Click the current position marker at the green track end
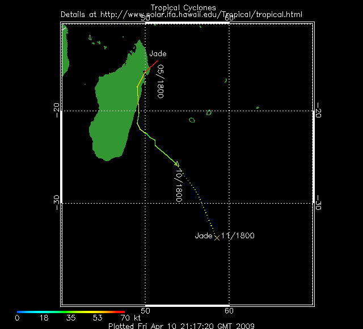 (x=177, y=164)
